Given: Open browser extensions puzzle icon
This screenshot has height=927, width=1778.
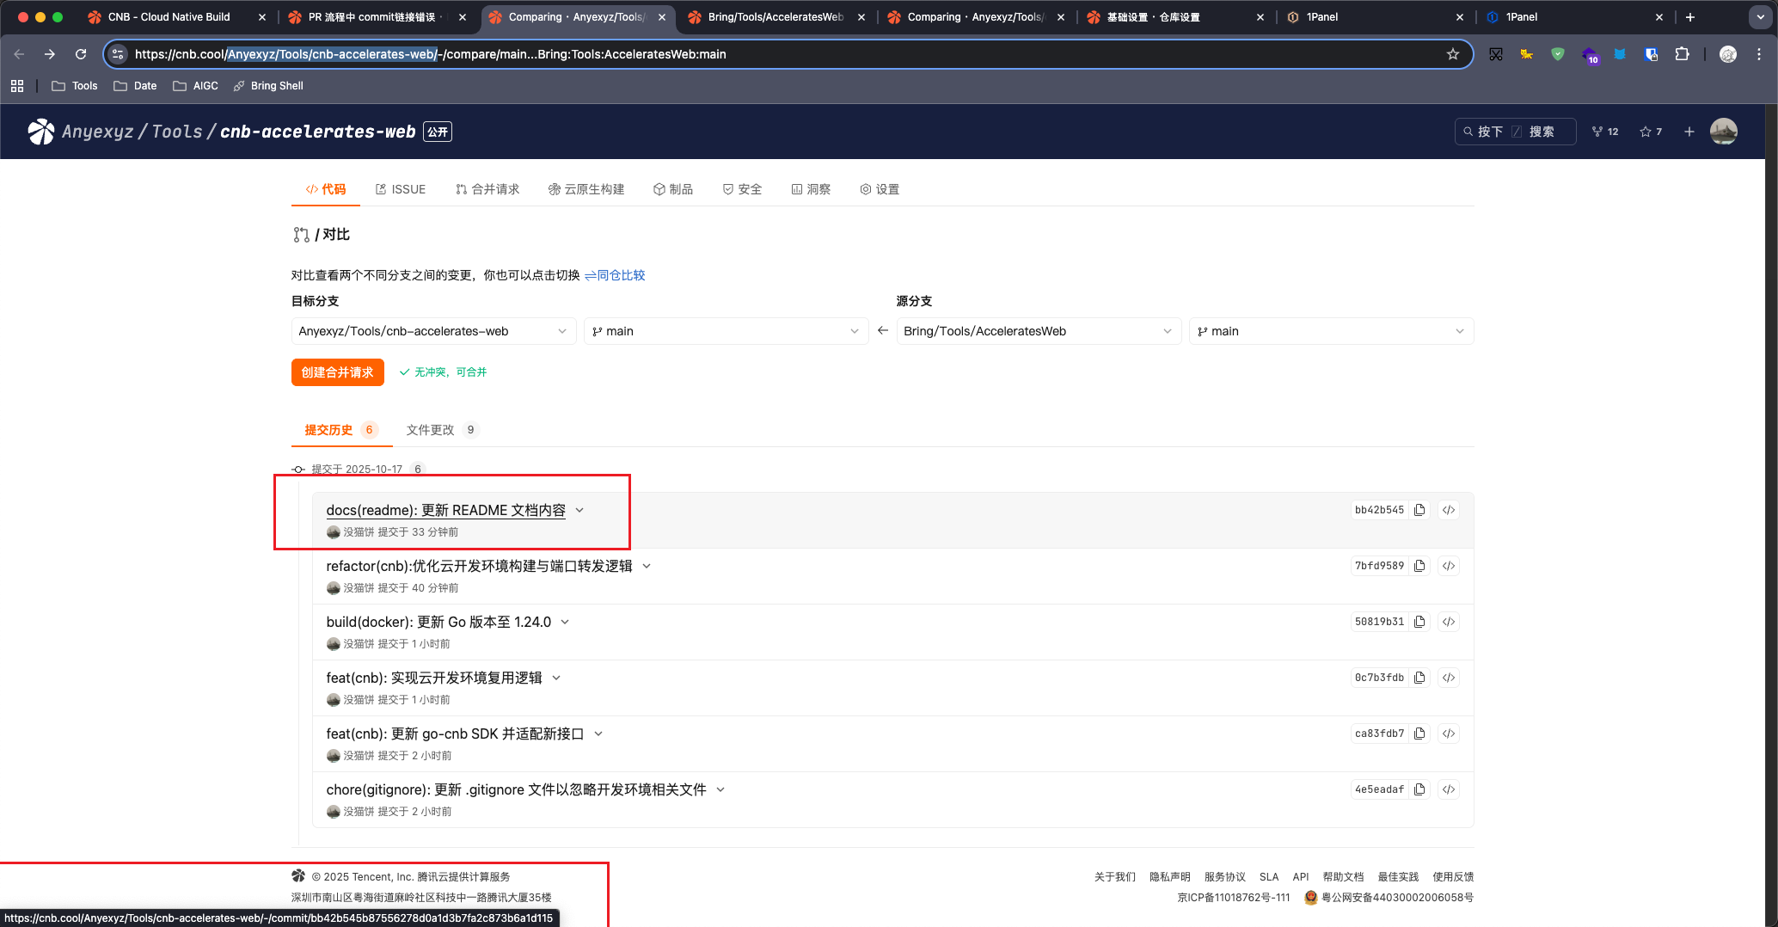Looking at the screenshot, I should click(x=1682, y=54).
